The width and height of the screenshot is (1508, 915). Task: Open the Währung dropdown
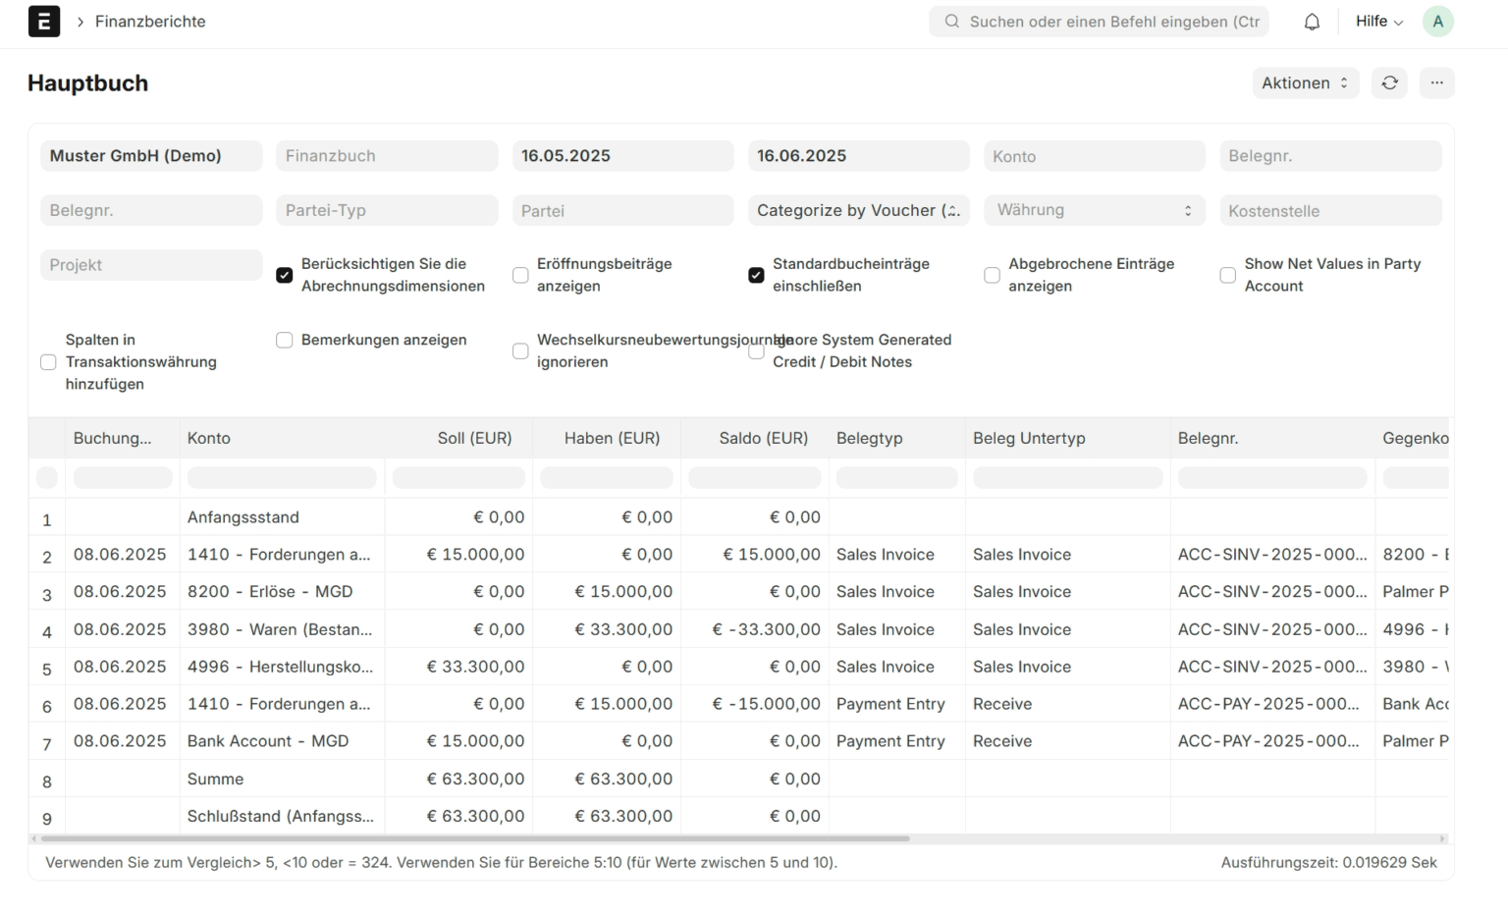tap(1094, 210)
